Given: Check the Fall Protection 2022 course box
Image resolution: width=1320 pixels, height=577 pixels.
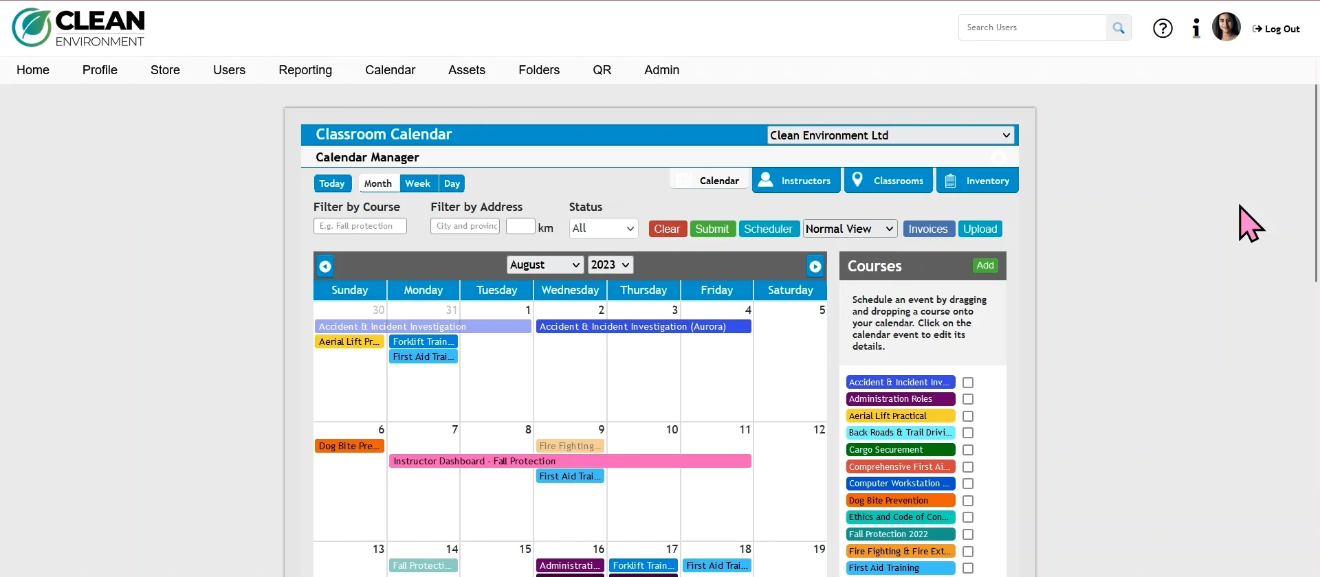Looking at the screenshot, I should point(968,534).
